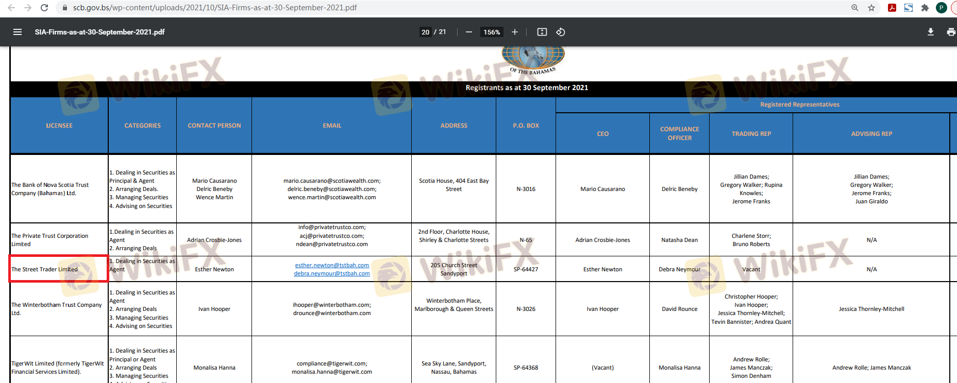Open debra.neymour@tstbah.com email link

[x=332, y=273]
